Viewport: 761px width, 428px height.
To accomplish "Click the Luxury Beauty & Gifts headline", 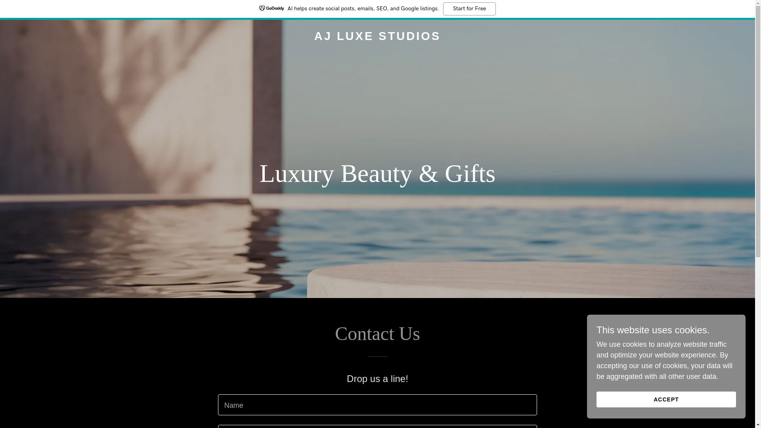I will coord(377,174).
